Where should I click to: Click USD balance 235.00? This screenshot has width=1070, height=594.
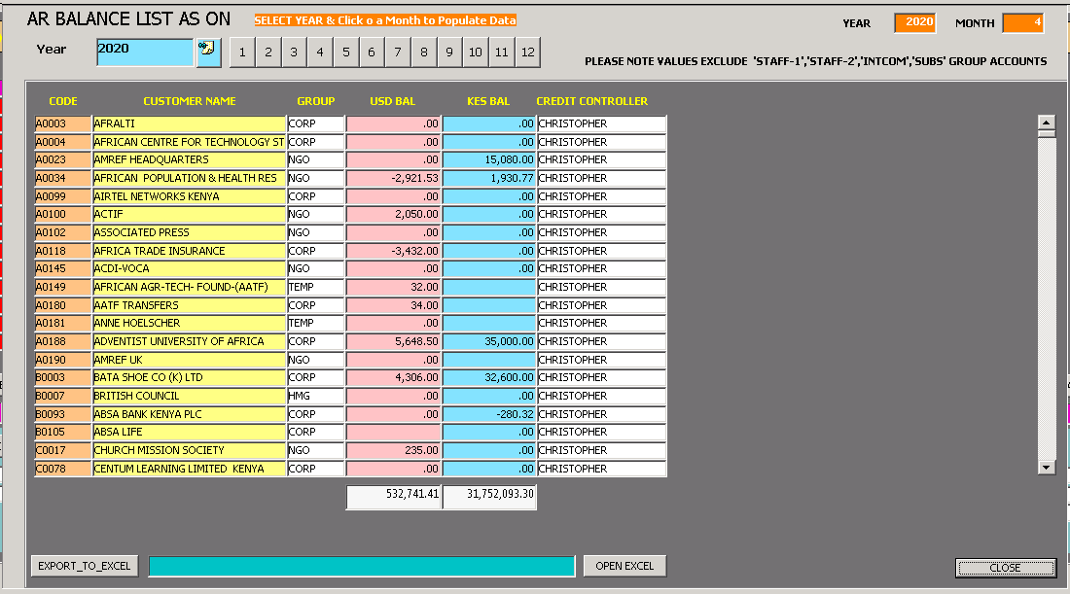coord(393,451)
